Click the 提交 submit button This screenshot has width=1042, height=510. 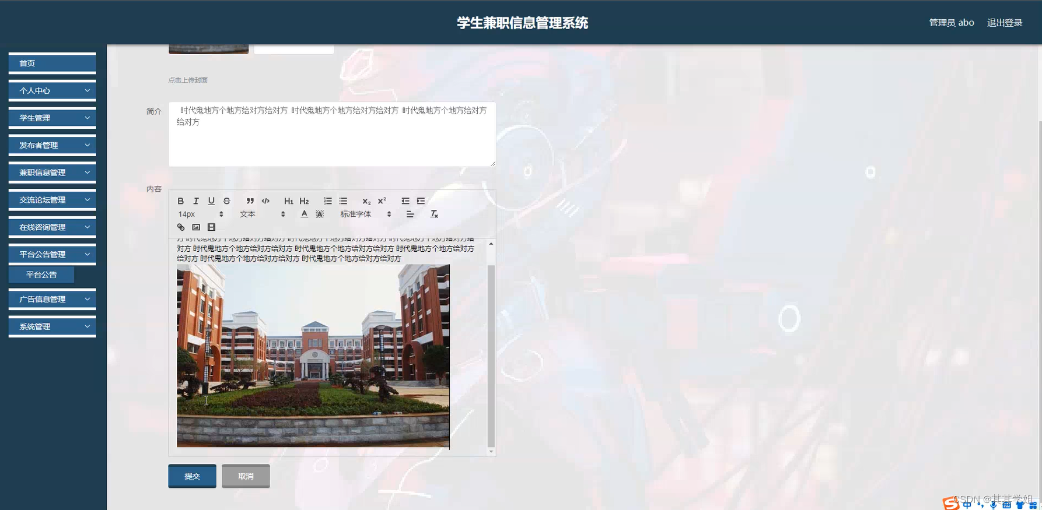coord(192,476)
